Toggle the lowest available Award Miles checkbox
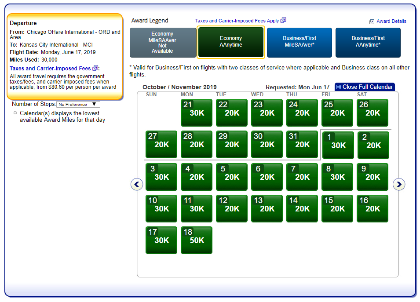 (15, 113)
